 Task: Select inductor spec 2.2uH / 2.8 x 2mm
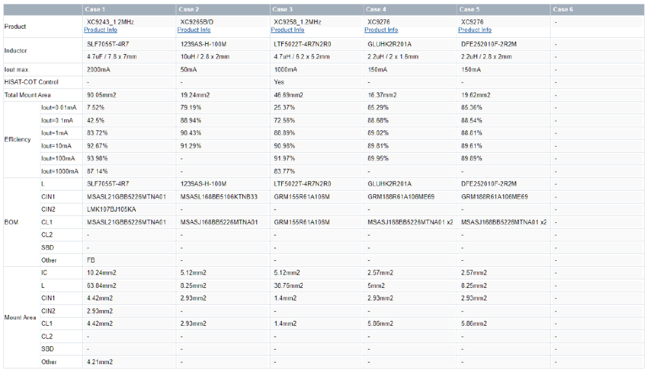click(x=487, y=56)
